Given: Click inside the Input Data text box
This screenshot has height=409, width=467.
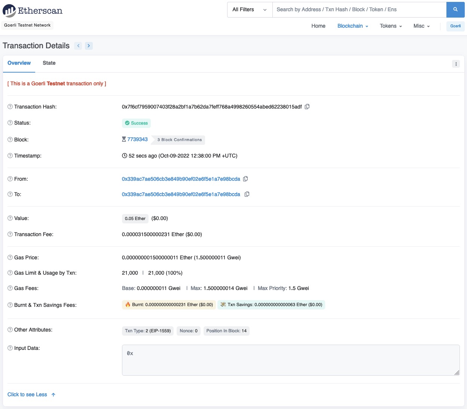Looking at the screenshot, I should [x=291, y=360].
